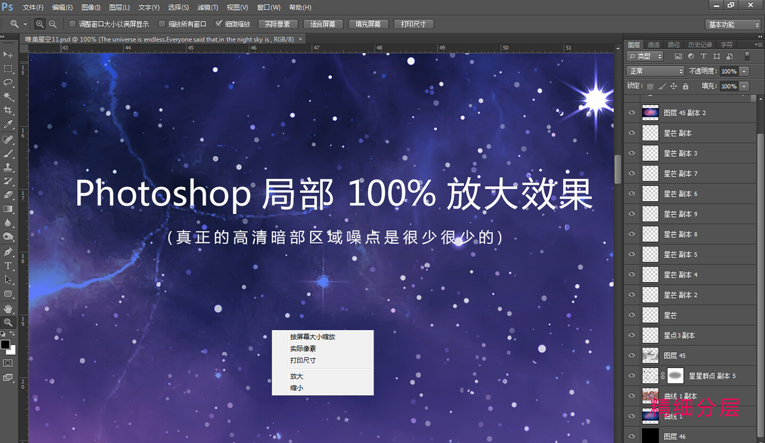
Task: Filter layers by pixel layer icon
Action: (678, 56)
